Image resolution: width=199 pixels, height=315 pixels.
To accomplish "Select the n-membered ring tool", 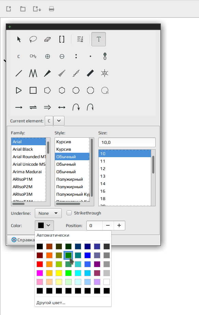I will point(105,90).
